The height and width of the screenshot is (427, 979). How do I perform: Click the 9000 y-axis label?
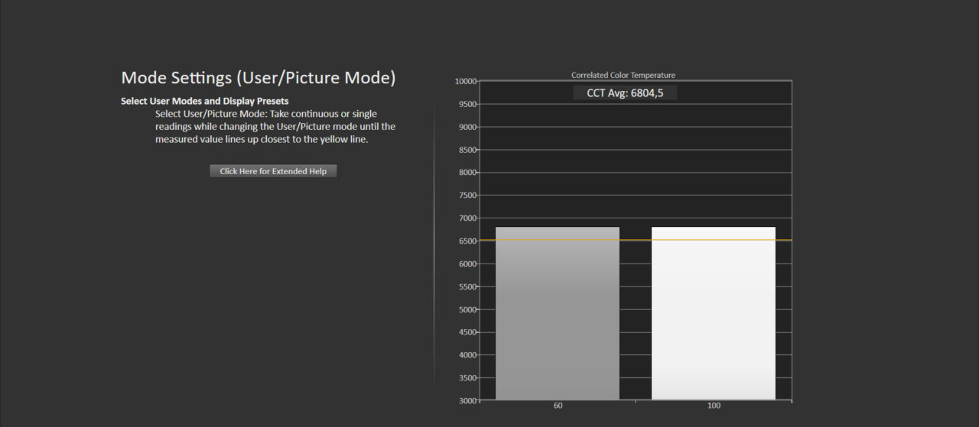point(467,127)
